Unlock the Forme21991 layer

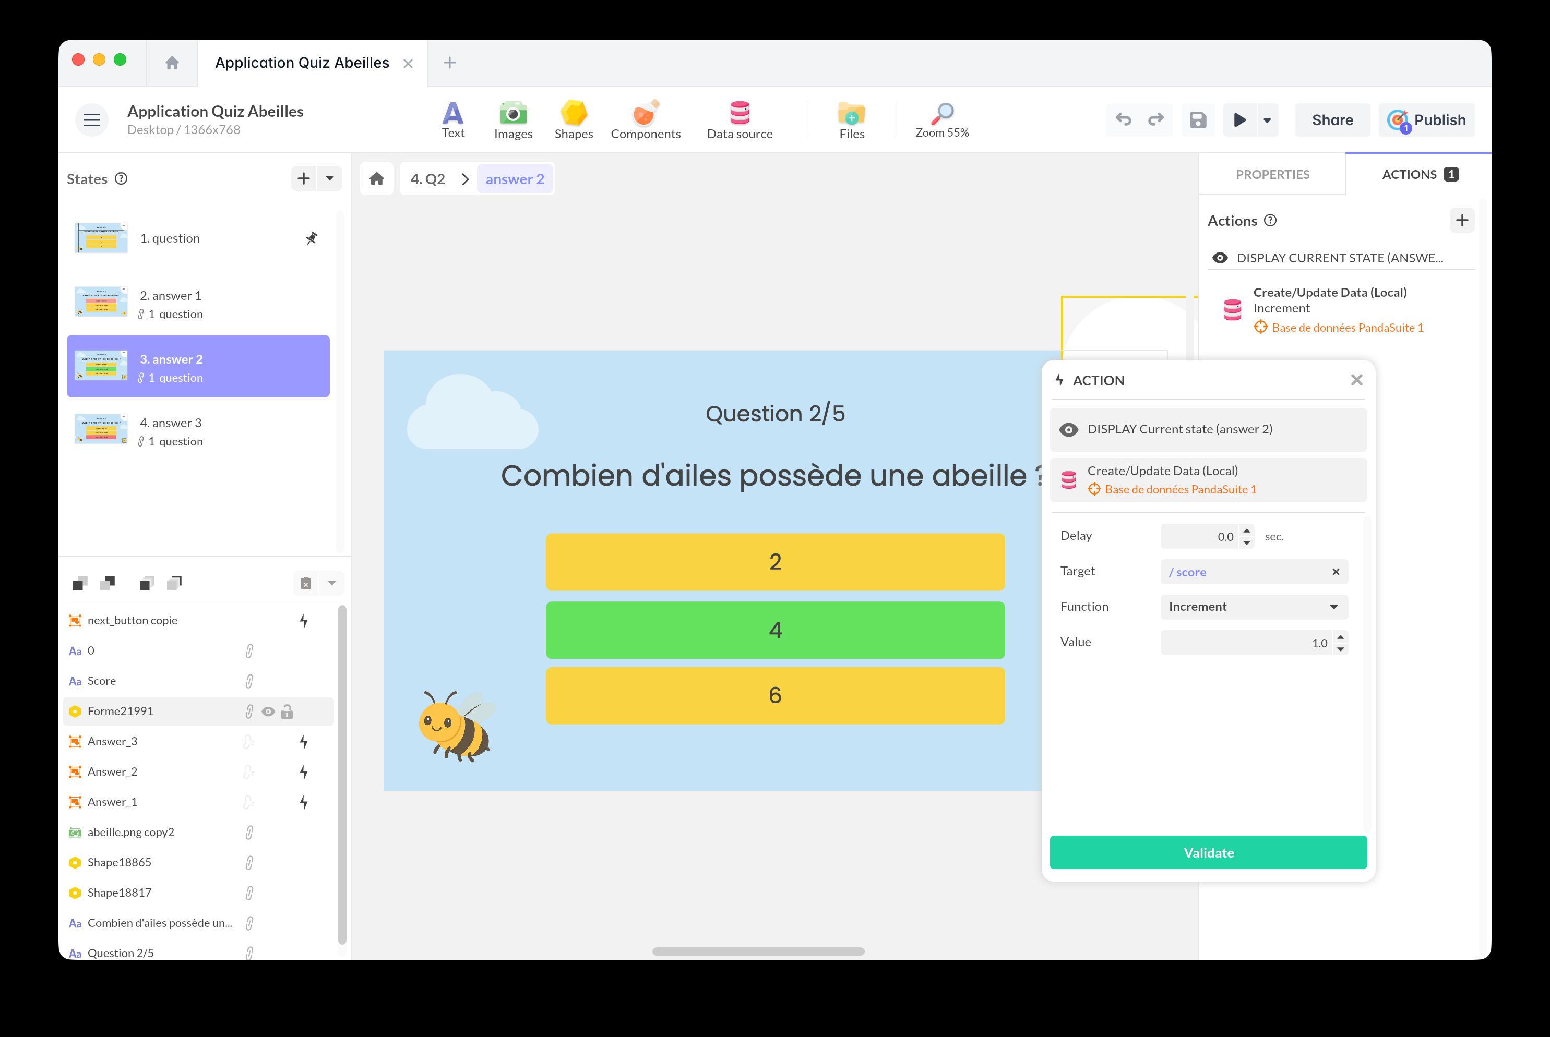pos(287,711)
